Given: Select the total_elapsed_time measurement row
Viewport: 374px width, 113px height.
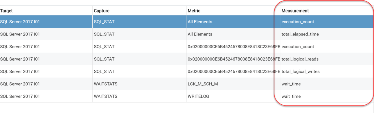Looking at the screenshot, I should click(187, 34).
